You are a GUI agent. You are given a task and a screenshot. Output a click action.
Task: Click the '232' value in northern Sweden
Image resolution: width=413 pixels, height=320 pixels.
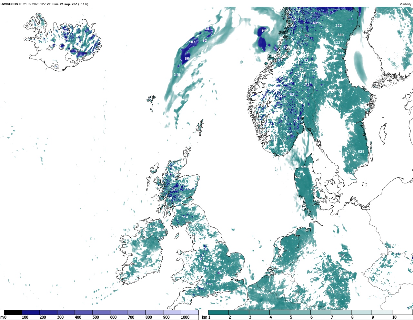click(x=338, y=26)
